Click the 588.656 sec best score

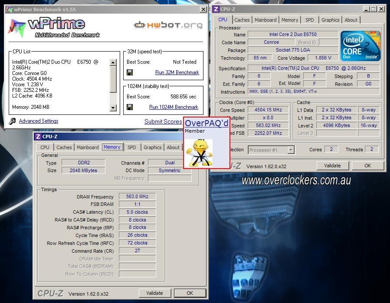184,97
